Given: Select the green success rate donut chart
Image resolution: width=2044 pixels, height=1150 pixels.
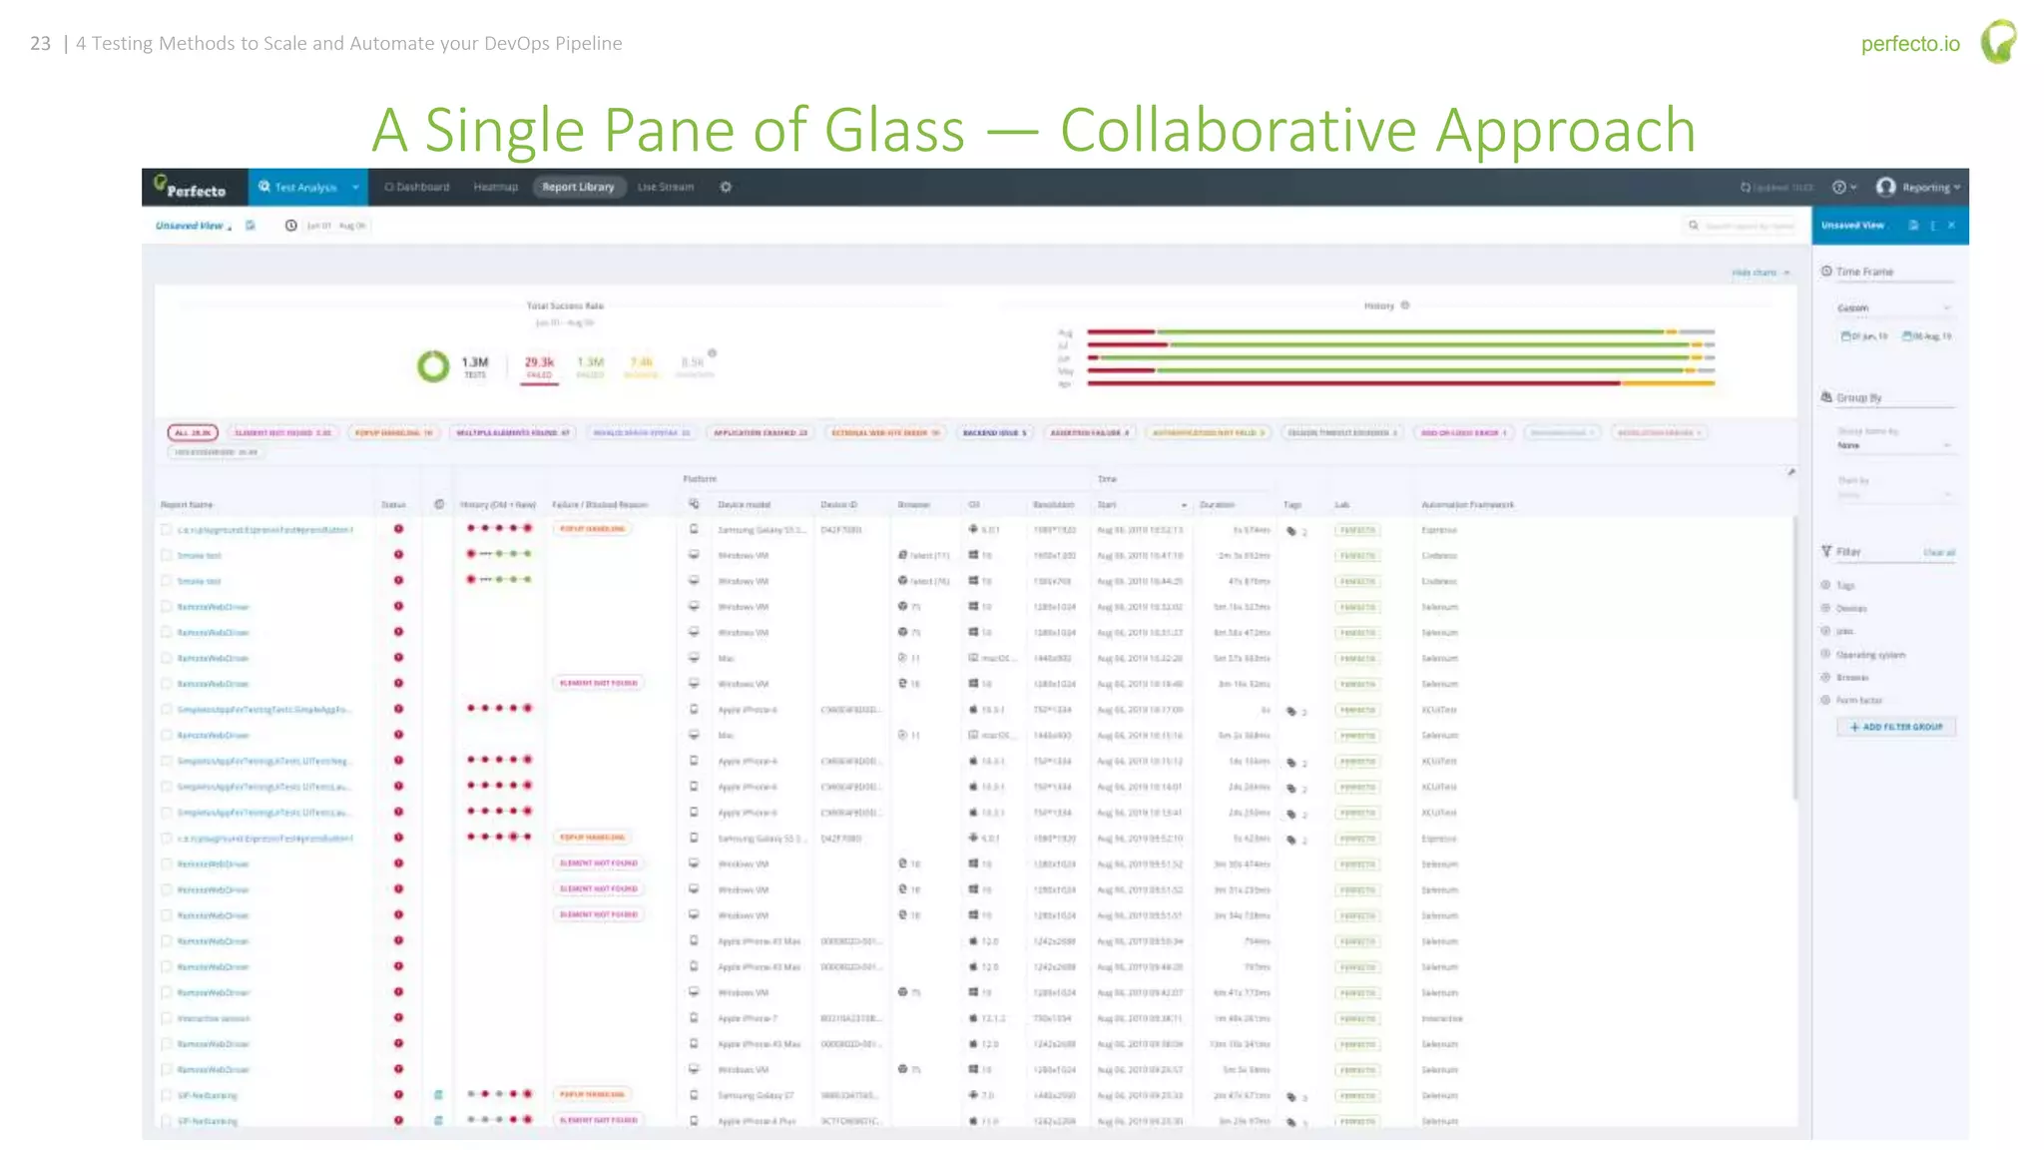Looking at the screenshot, I should pos(433,366).
